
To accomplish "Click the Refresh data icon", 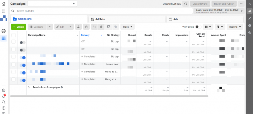I will [186, 4].
